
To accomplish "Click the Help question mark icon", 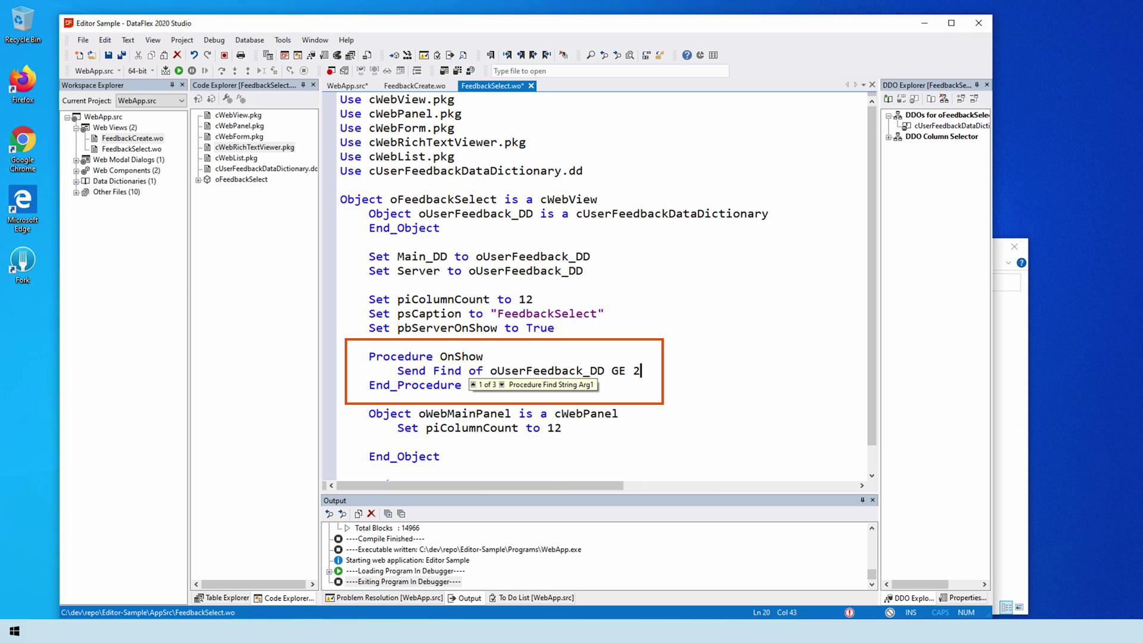I will [686, 55].
